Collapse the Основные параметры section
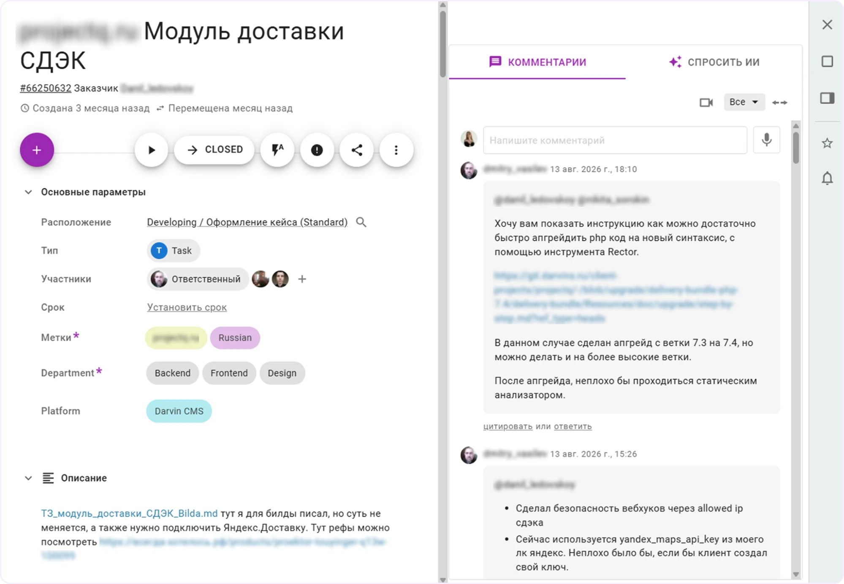Image resolution: width=844 pixels, height=584 pixels. (x=28, y=192)
